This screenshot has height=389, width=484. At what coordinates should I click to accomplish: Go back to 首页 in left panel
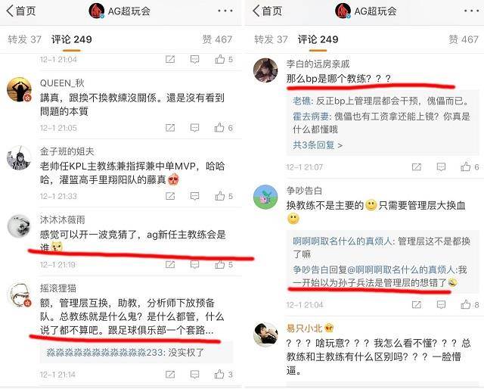click(21, 11)
